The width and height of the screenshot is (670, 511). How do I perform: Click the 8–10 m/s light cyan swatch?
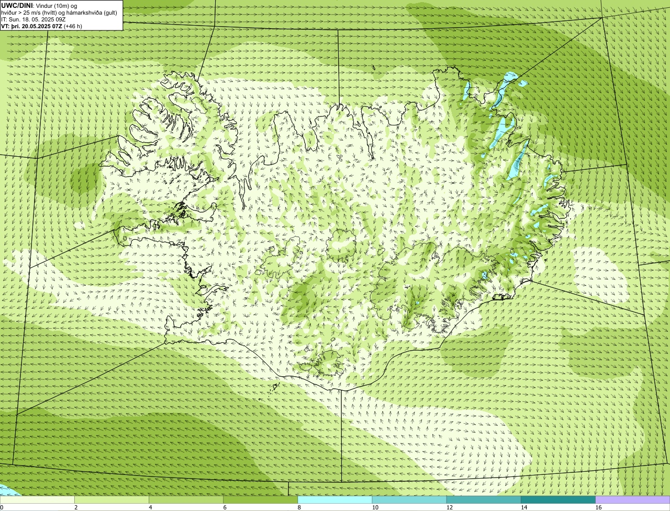click(x=335, y=500)
